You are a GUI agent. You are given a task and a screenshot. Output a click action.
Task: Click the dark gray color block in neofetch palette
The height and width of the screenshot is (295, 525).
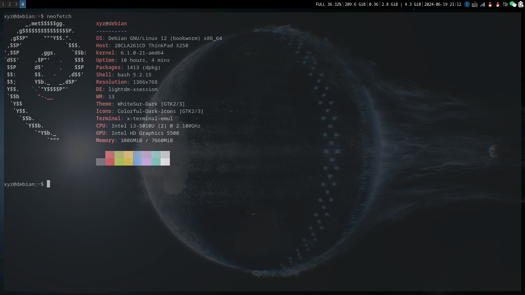(101, 162)
